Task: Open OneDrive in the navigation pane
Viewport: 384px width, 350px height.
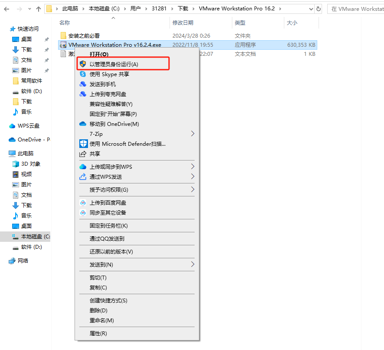Action: [x=34, y=140]
